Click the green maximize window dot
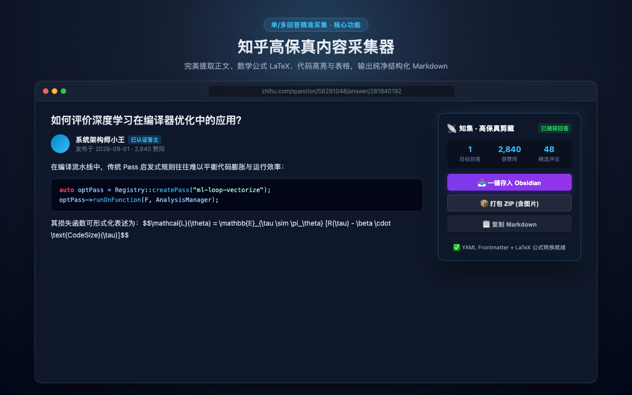632x395 pixels. 63,91
